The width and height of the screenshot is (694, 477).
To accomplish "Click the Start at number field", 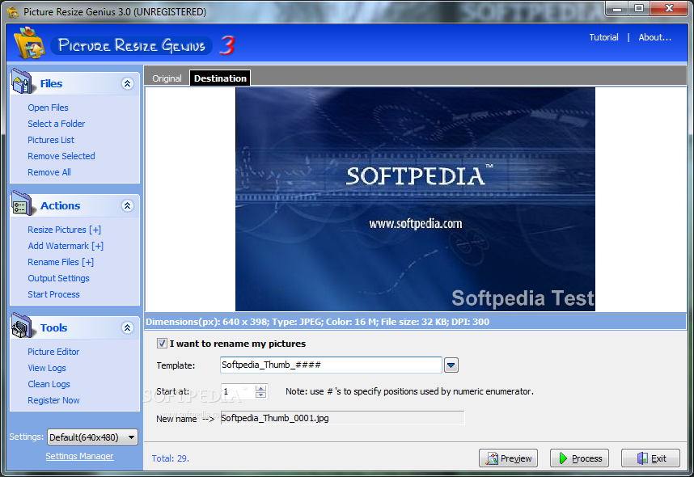I will click(x=238, y=391).
